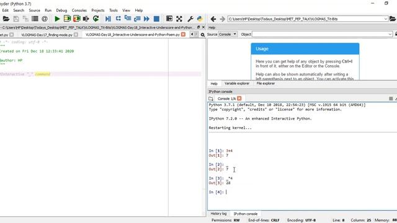This screenshot has width=397, height=223.
Task: Select the Console 1/A tab
Action: click(x=226, y=98)
